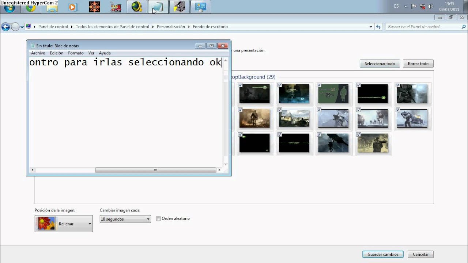Expand arrow after Personalización breadcrumb
The height and width of the screenshot is (263, 468).
click(189, 27)
